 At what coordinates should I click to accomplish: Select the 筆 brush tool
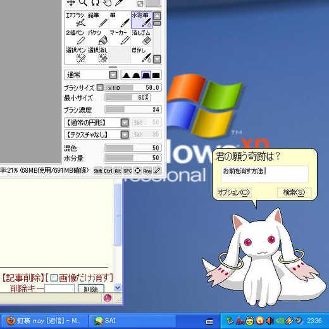[x=120, y=20]
